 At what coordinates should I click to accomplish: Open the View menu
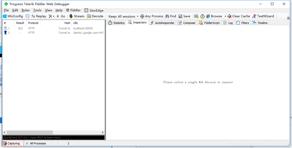point(49,10)
